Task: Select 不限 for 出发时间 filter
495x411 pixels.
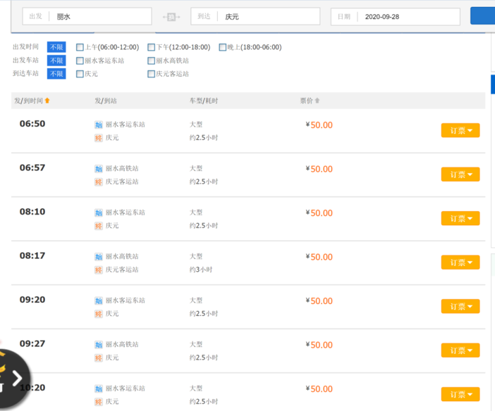Action: (x=56, y=47)
